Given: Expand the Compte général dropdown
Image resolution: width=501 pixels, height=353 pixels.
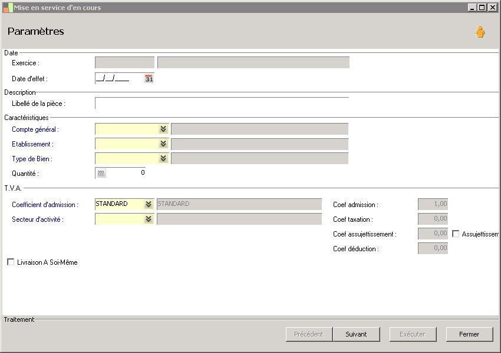Looking at the screenshot, I should click(163, 129).
